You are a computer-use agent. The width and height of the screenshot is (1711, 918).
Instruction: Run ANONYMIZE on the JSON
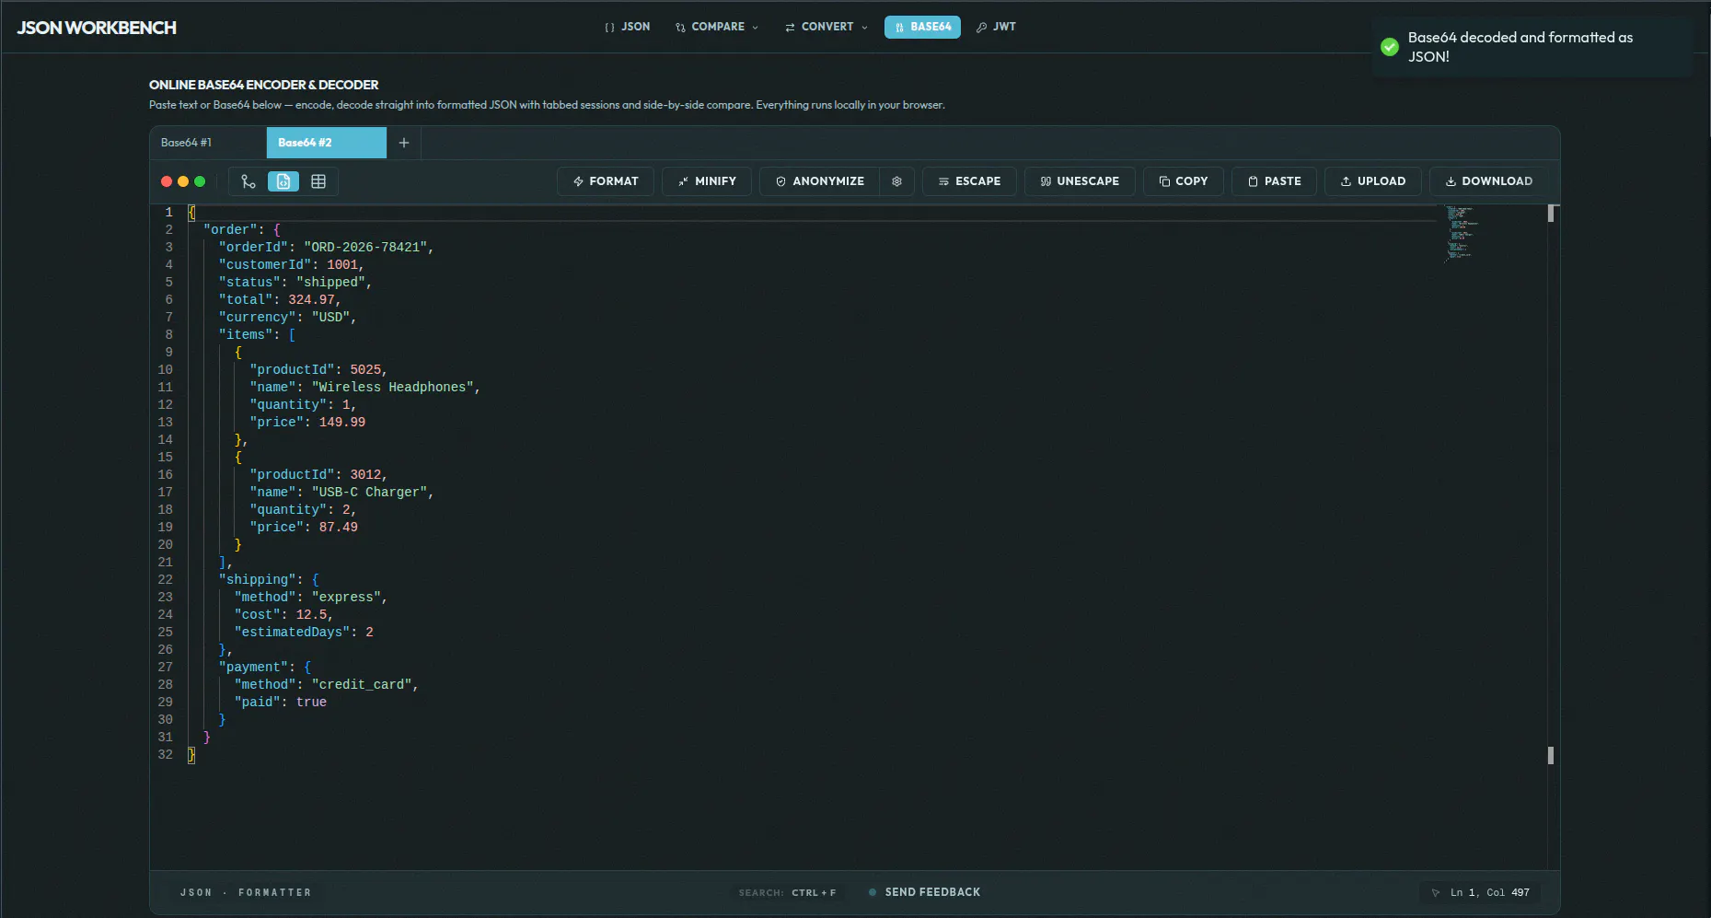click(820, 181)
